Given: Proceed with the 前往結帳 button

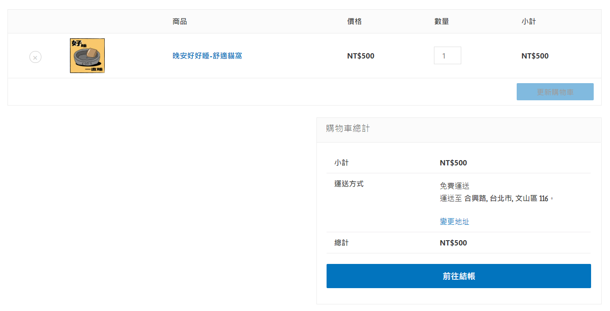Looking at the screenshot, I should [x=458, y=276].
